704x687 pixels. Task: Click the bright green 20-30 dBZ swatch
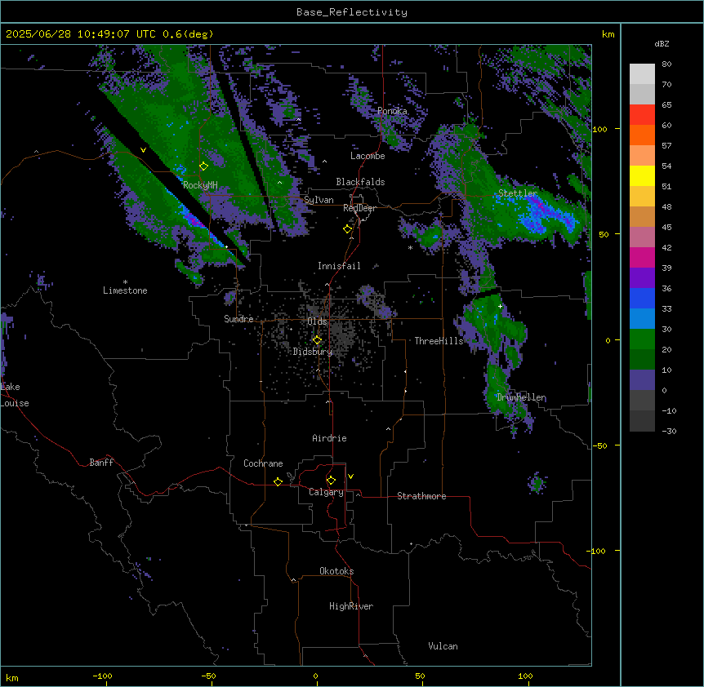click(x=642, y=339)
